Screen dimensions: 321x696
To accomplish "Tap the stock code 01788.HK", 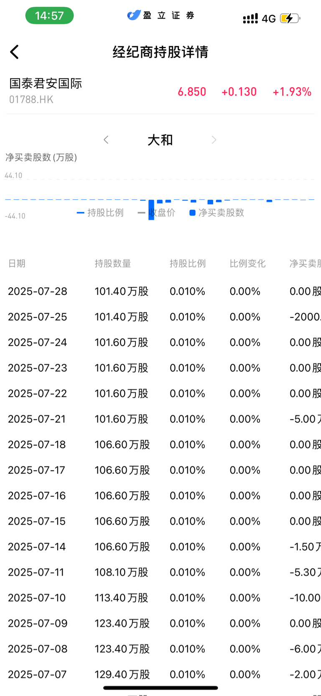I will pyautogui.click(x=31, y=100).
